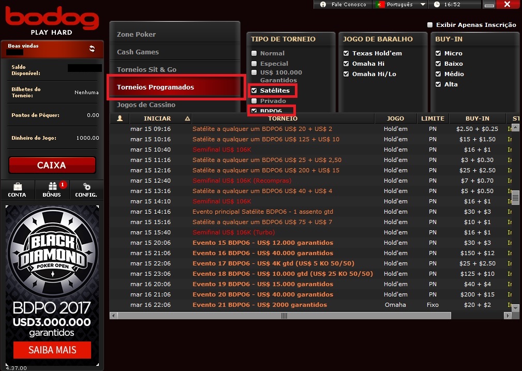Check US$ 100.000 Garantidos checkbox
Screen dimensions: 522x371
click(x=254, y=72)
